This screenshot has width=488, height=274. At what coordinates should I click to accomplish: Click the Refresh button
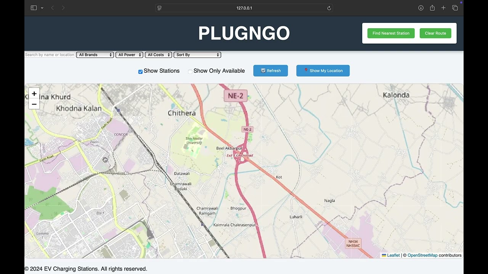271,70
